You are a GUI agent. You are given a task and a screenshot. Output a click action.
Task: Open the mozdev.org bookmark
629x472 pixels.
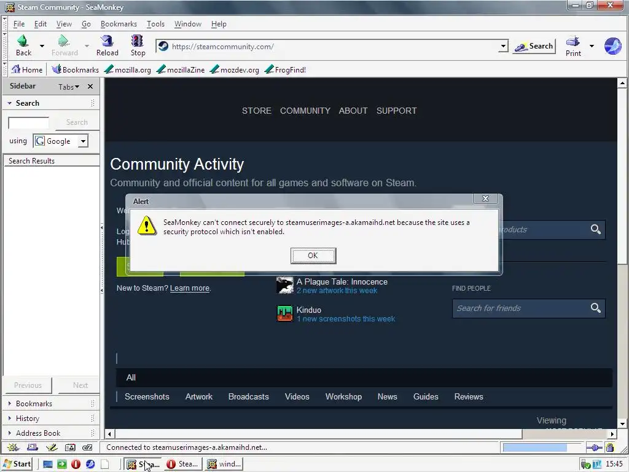pos(234,69)
